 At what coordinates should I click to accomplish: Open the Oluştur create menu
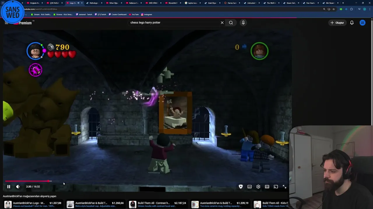337,23
